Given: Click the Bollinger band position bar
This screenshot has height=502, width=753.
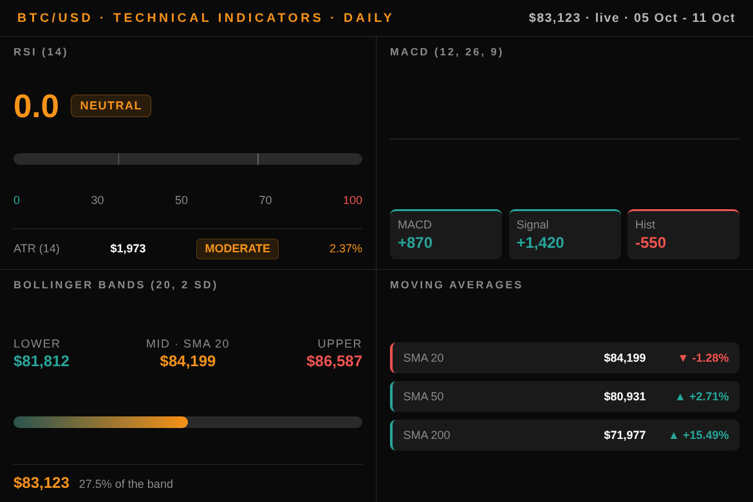Looking at the screenshot, I should tap(188, 422).
